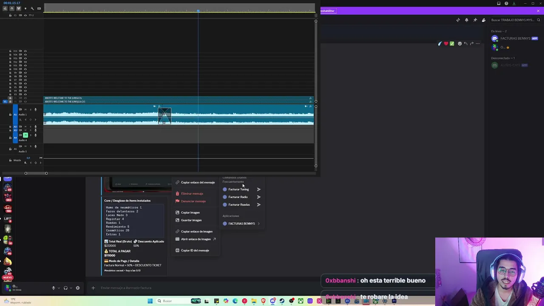Toggle nest insert mode in the timeline
The height and width of the screenshot is (306, 544).
(5, 8)
